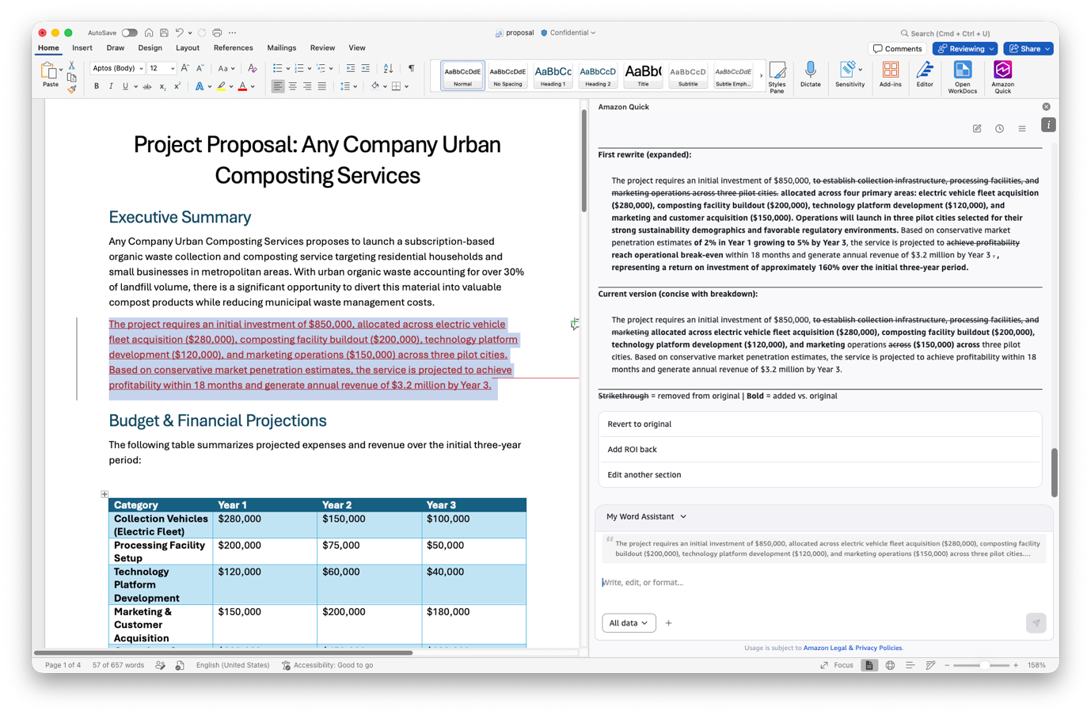Toggle Subscript formatting
The width and height of the screenshot is (1091, 715).
pyautogui.click(x=162, y=86)
